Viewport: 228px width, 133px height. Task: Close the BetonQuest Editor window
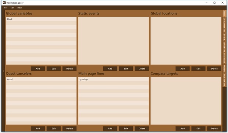click(222, 3)
